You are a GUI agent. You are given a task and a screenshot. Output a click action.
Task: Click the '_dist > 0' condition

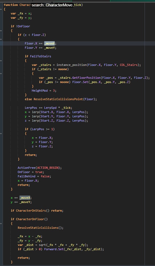33,249
